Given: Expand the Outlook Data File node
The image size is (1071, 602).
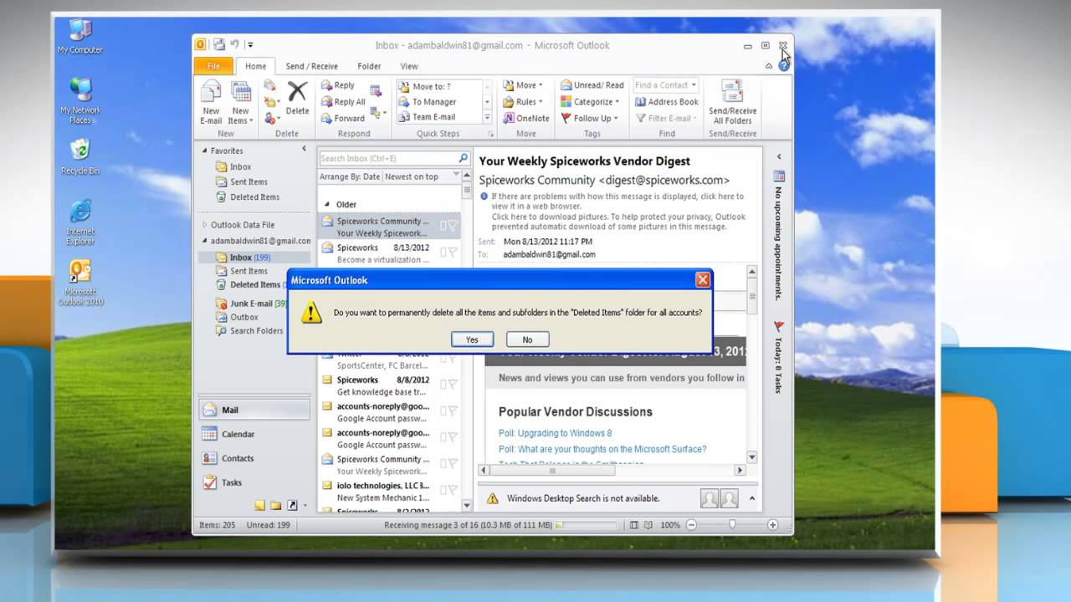Looking at the screenshot, I should (x=204, y=225).
